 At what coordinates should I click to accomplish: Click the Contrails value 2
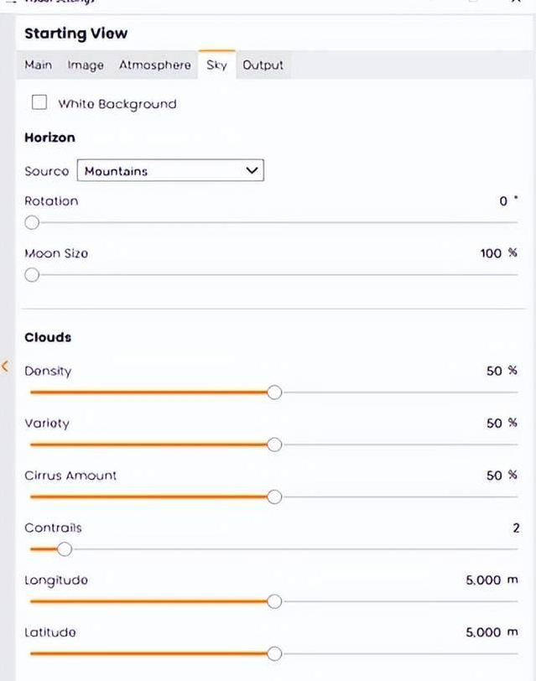pyautogui.click(x=516, y=528)
